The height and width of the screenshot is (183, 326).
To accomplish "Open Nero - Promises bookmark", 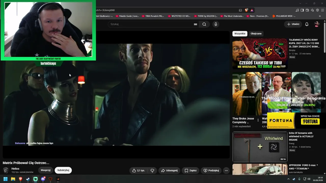I will pyautogui.click(x=257, y=16).
